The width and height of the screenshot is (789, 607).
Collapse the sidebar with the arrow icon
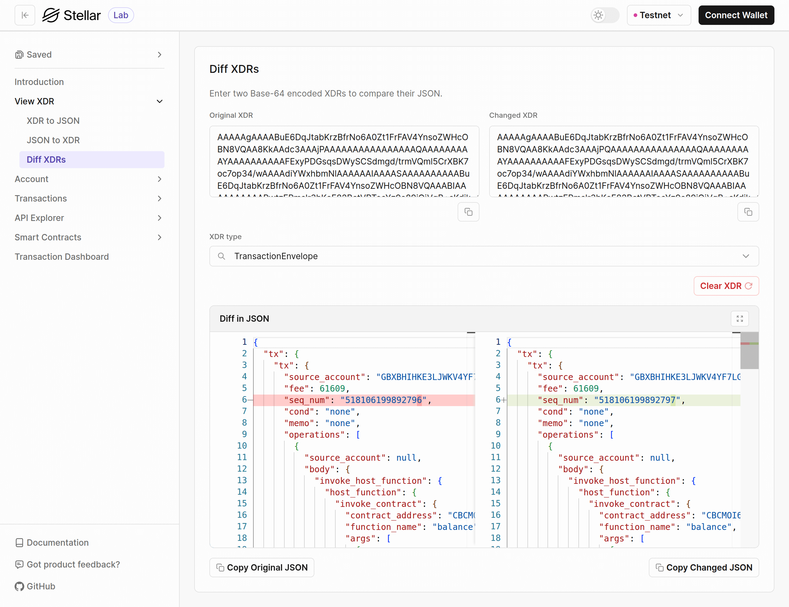pos(25,15)
